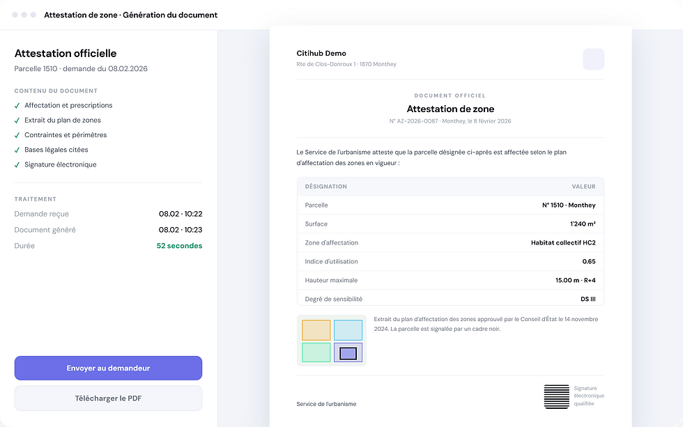This screenshot has width=683, height=427.
Task: Click the duration value '52 secondes'
Action: pyautogui.click(x=180, y=245)
